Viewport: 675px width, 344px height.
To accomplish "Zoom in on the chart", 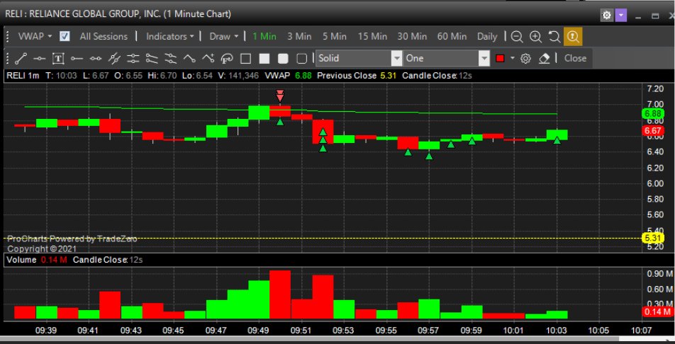I will coord(535,37).
